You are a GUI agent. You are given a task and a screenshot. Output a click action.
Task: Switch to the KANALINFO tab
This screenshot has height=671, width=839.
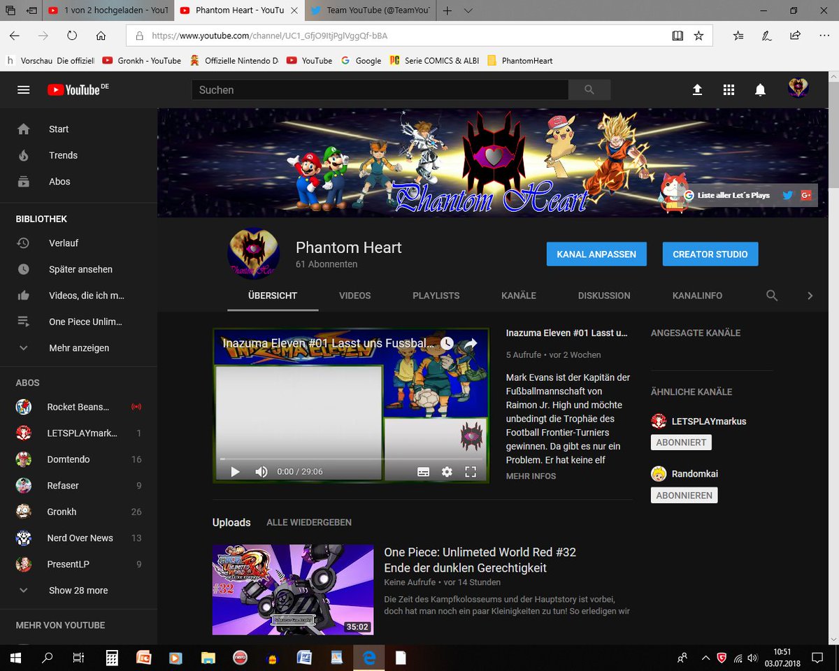(x=698, y=296)
